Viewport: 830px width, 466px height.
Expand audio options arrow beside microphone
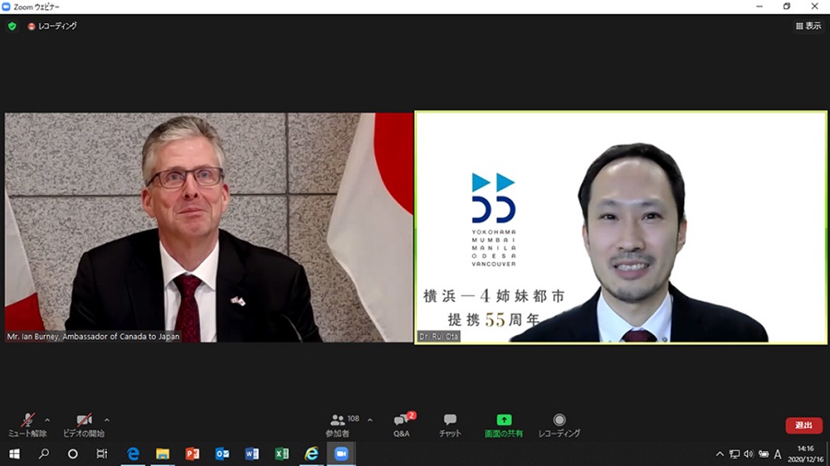47,419
